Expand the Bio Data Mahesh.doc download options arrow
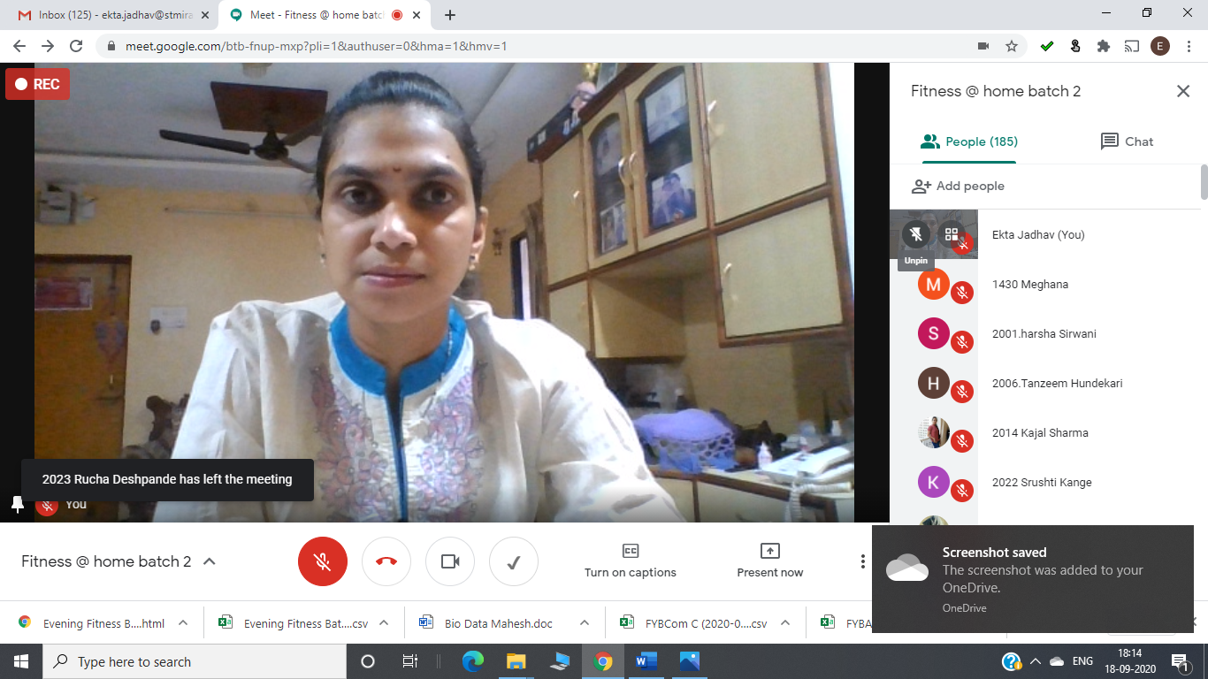The height and width of the screenshot is (679, 1208). [583, 622]
